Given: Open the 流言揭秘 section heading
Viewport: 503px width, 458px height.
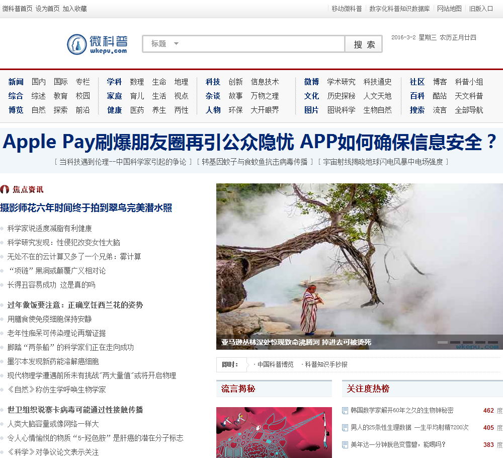Looking at the screenshot, I should pos(238,389).
